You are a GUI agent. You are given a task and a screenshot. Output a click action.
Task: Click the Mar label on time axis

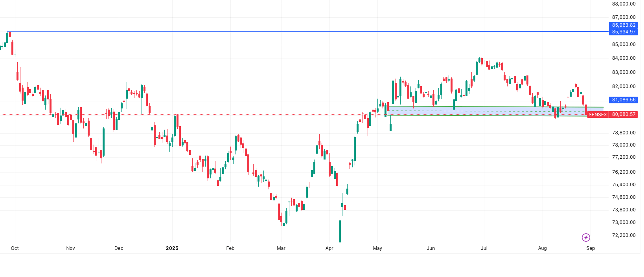pyautogui.click(x=281, y=248)
